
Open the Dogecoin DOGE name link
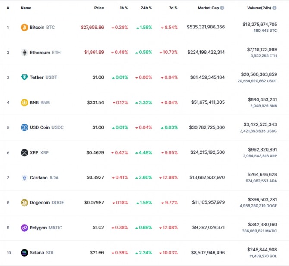click(47, 203)
